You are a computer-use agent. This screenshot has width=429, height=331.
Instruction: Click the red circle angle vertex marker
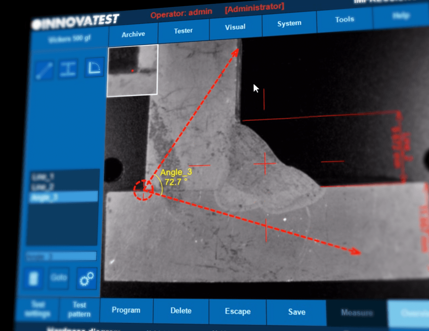pos(143,190)
